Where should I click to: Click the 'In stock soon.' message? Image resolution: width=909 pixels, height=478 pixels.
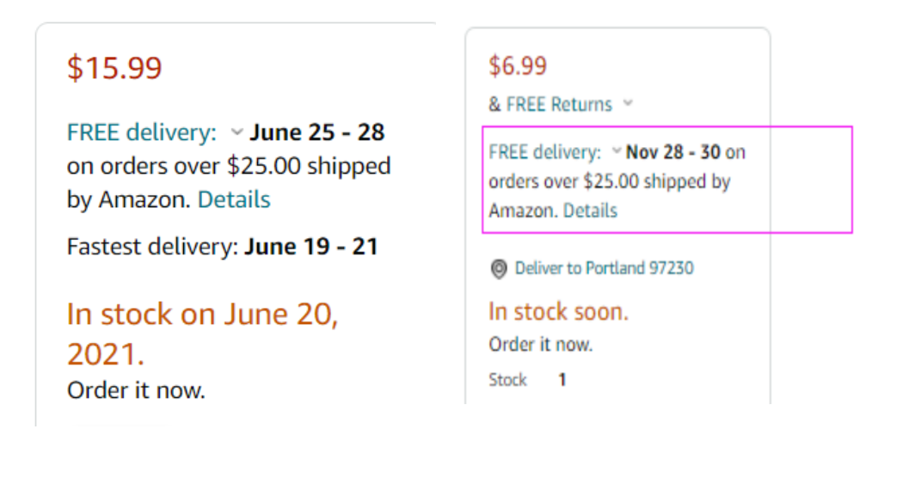558,311
